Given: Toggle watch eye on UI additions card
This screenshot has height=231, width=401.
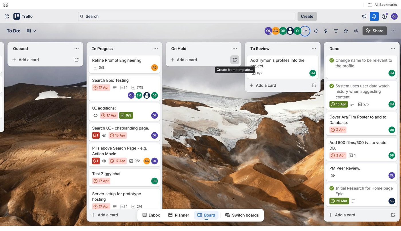Looking at the screenshot, I should tap(96, 115).
